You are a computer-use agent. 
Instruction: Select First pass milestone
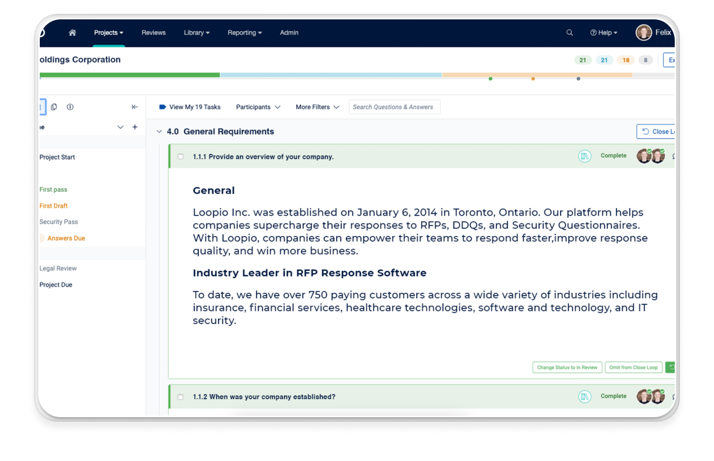point(54,189)
